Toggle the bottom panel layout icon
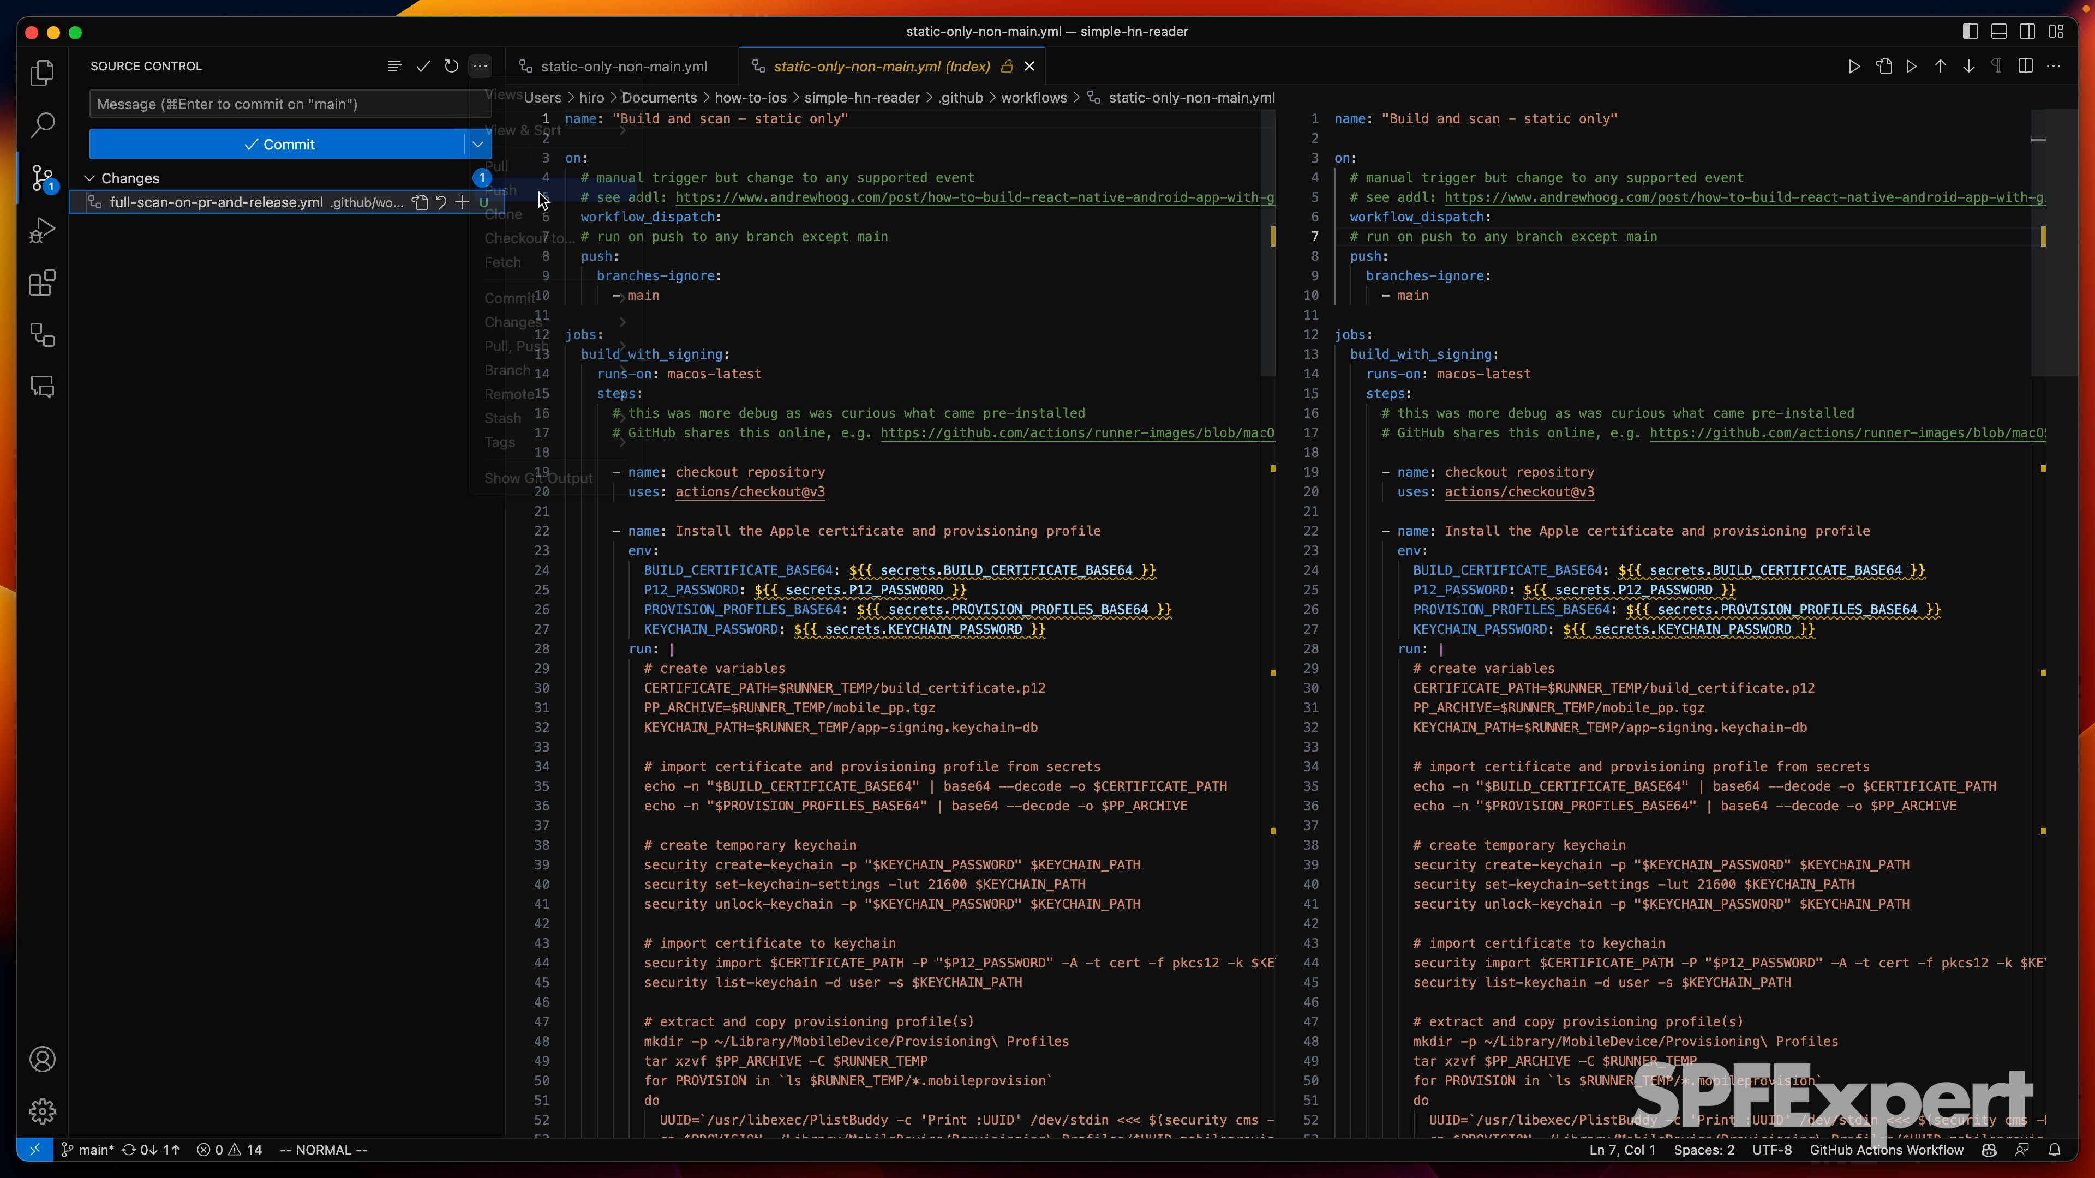2095x1178 pixels. pyautogui.click(x=1999, y=31)
